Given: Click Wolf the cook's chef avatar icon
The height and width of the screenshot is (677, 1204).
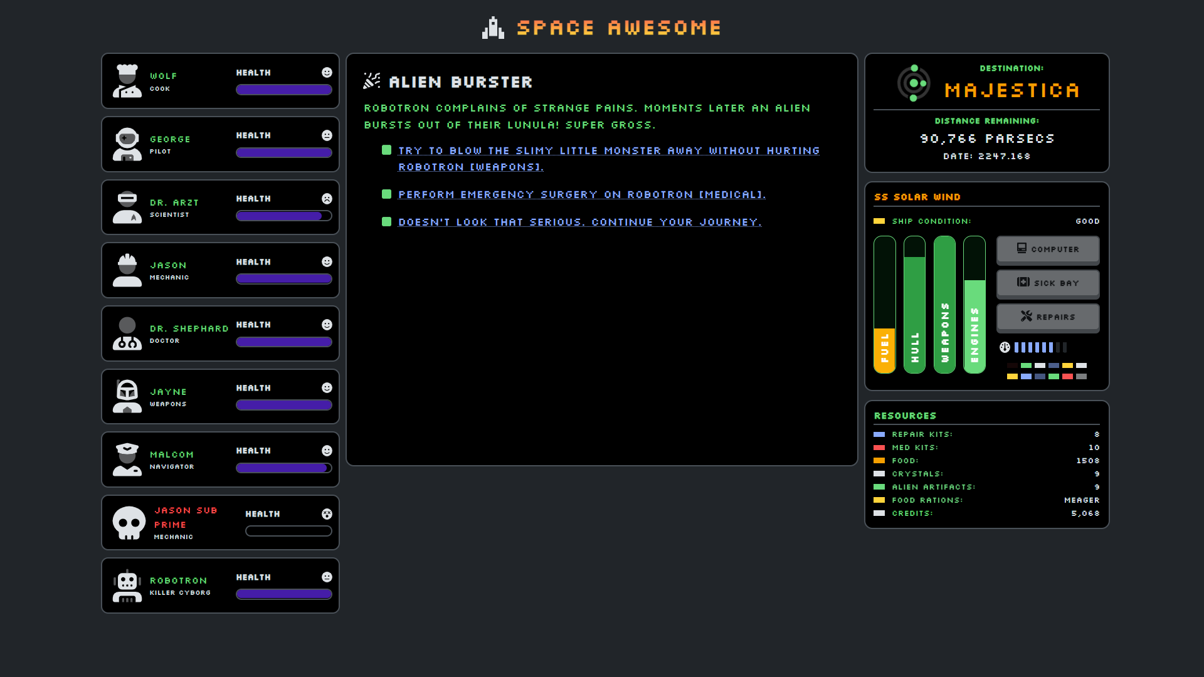Looking at the screenshot, I should [127, 81].
